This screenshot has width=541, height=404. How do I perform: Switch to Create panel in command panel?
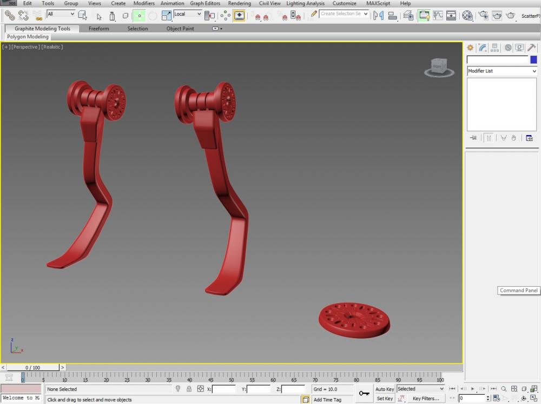click(470, 48)
